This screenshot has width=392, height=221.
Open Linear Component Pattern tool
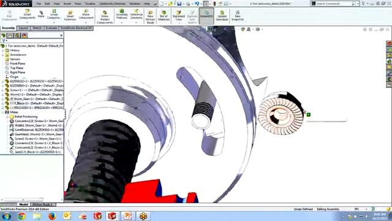coord(54,14)
